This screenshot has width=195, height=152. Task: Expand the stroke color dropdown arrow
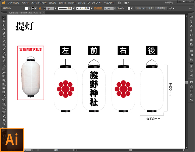click(36, 8)
